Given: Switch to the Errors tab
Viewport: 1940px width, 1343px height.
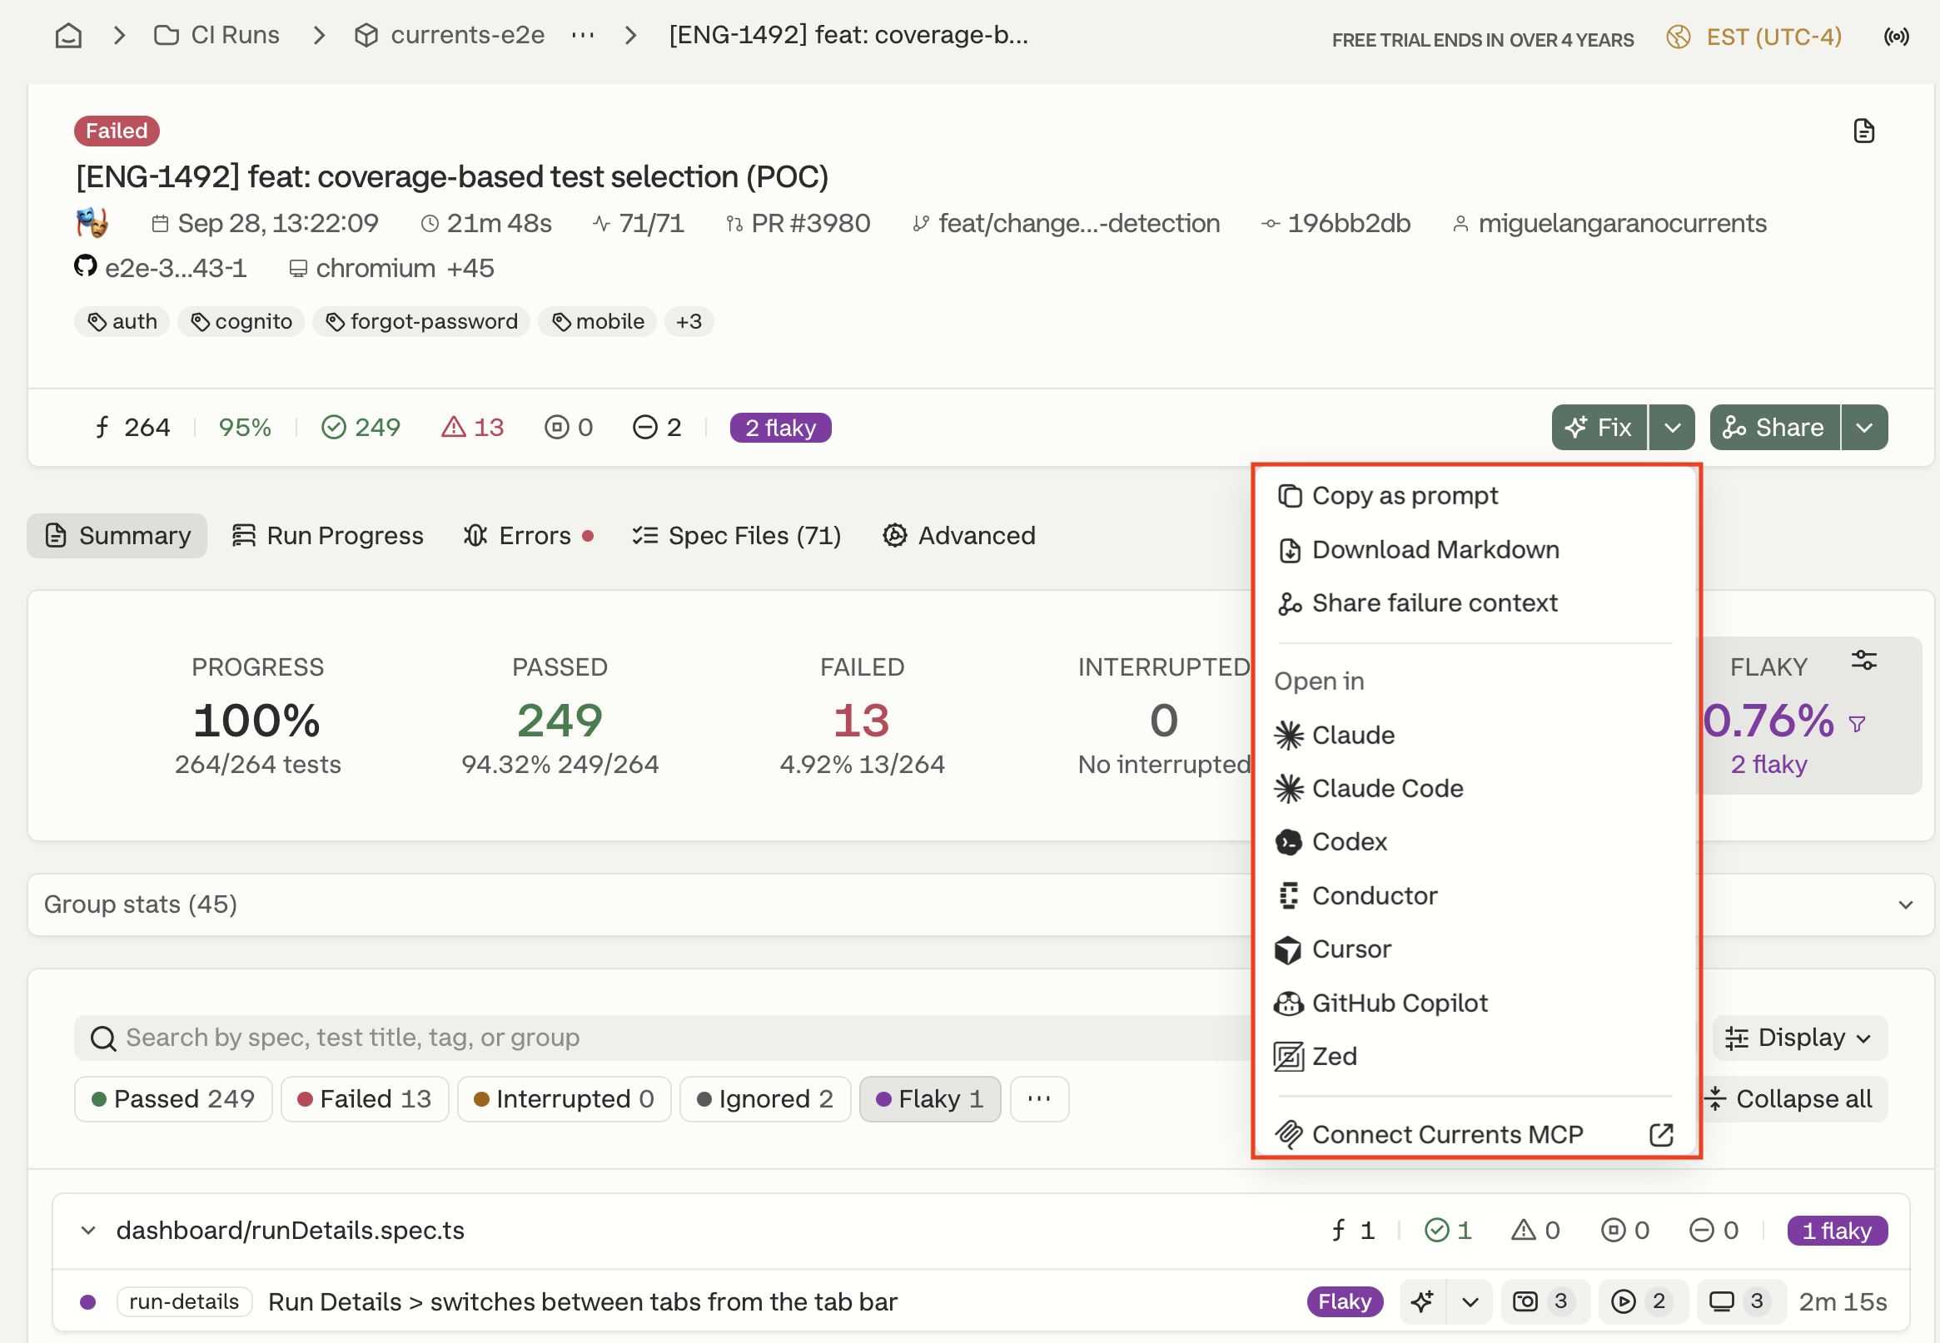Looking at the screenshot, I should pos(529,536).
